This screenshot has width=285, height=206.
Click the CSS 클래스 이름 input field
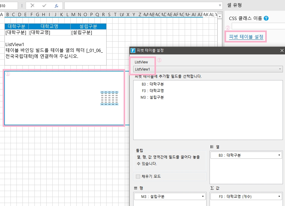click(257, 26)
